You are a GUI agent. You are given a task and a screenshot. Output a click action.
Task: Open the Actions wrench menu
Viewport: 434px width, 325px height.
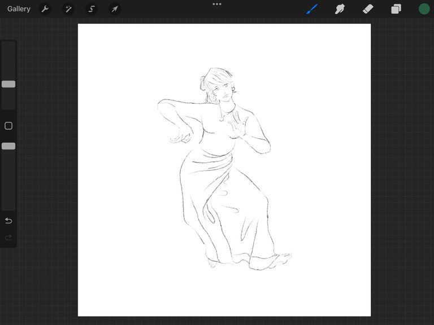point(45,9)
